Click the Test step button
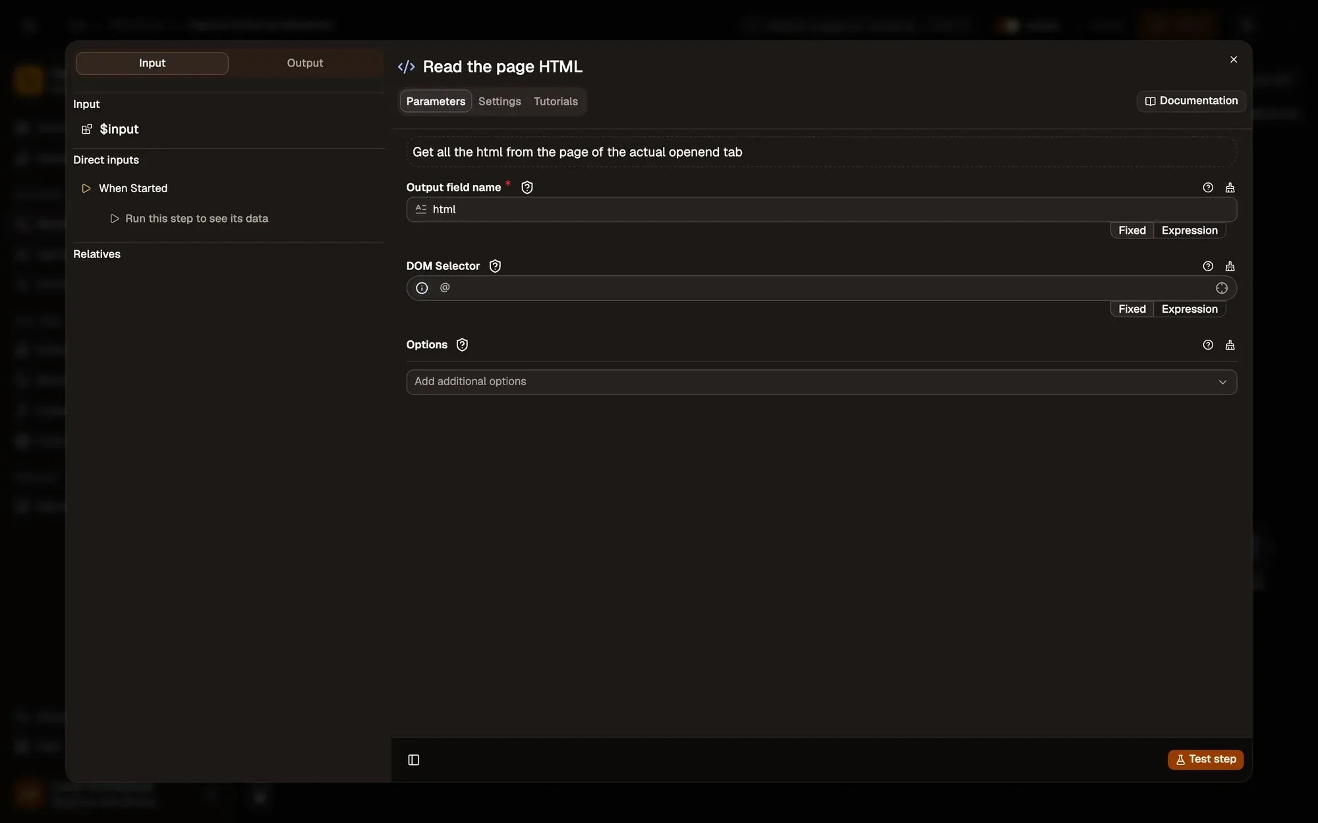The height and width of the screenshot is (823, 1318). pos(1205,759)
